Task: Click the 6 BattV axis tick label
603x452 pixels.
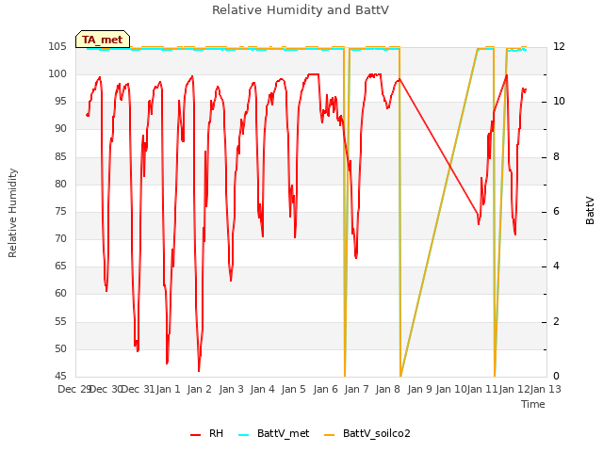Action: 556,211
